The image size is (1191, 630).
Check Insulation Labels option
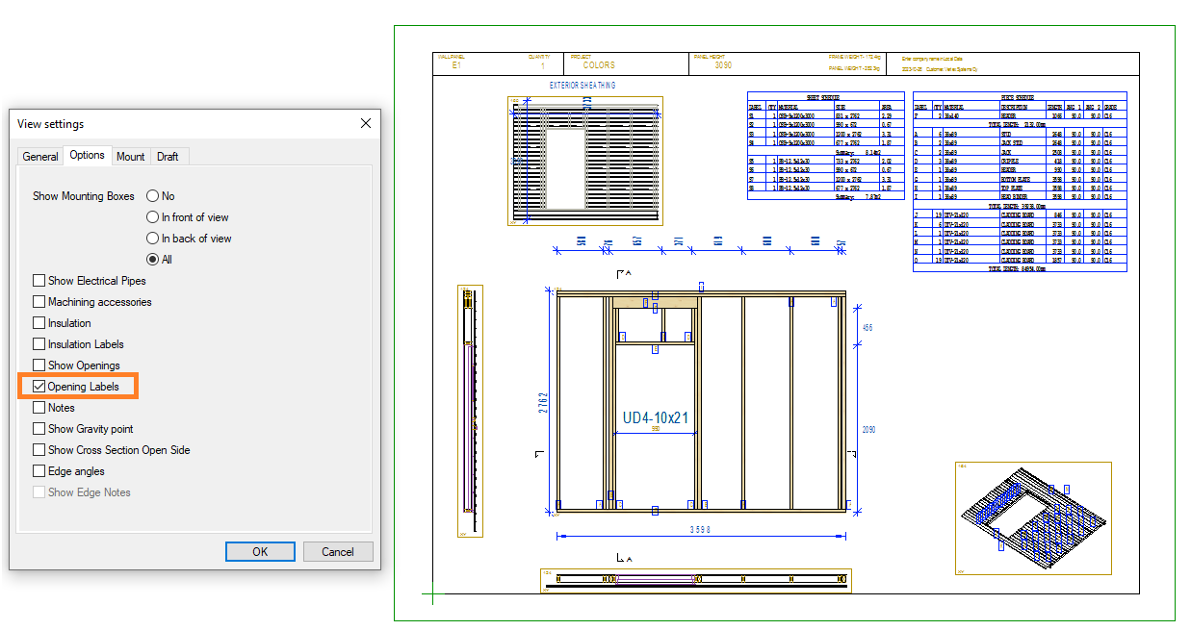coord(39,344)
